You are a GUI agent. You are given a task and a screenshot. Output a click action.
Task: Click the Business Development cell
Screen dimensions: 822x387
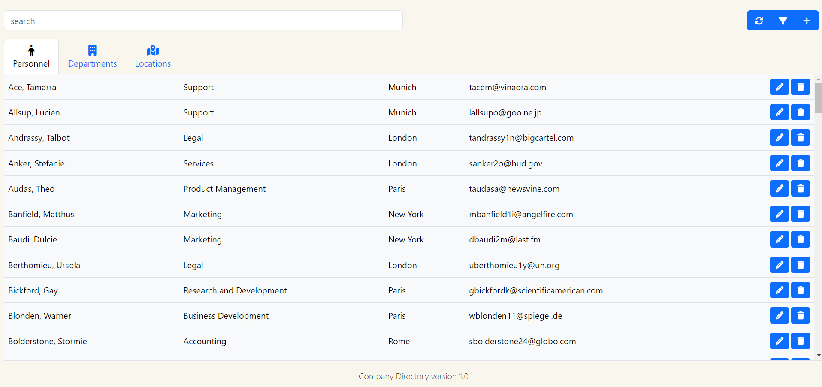coord(226,316)
